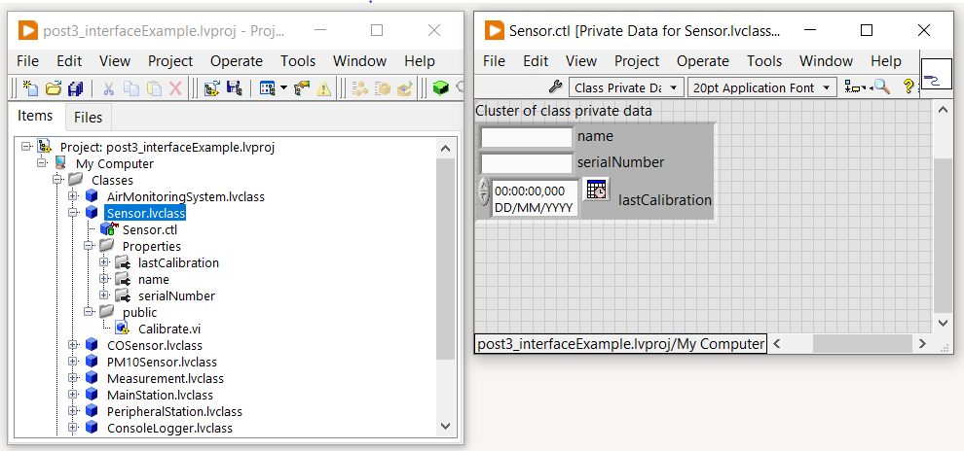The width and height of the screenshot is (964, 451).
Task: Expand the lastCalibration property node
Action: (104, 262)
